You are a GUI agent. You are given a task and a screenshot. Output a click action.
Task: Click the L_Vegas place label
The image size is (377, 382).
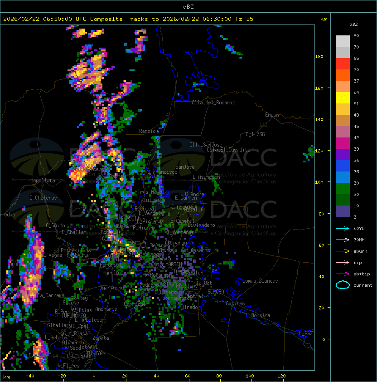53,255
